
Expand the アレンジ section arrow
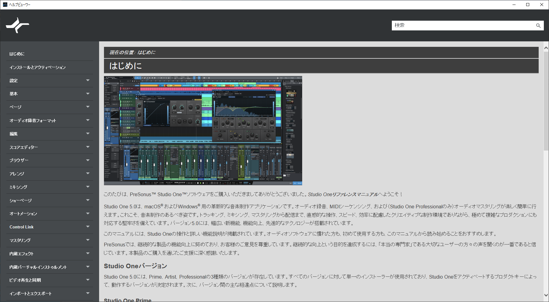click(88, 173)
